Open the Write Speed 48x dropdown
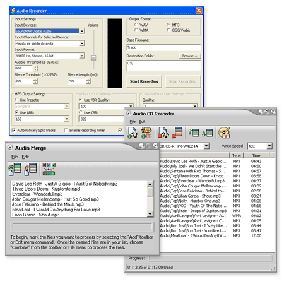This screenshot has height=284, width=284. coord(269,146)
